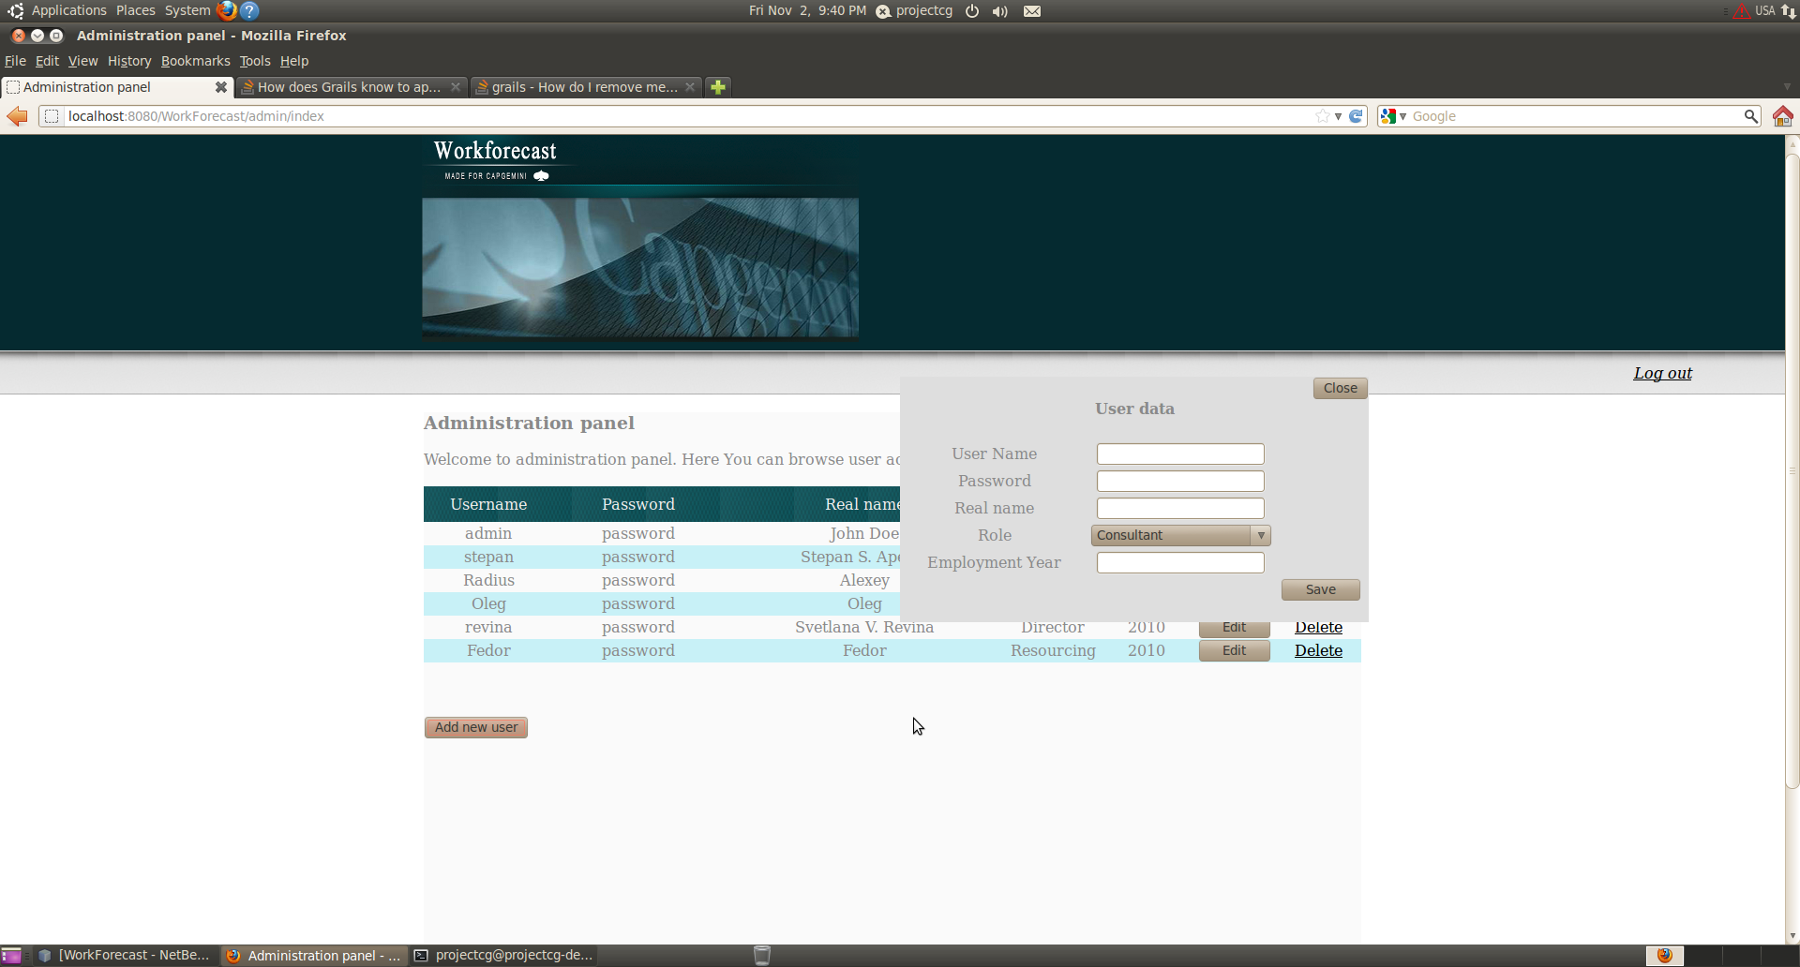Viewport: 1800px width, 967px height.
Task: Open the File menu
Action: coord(15,61)
